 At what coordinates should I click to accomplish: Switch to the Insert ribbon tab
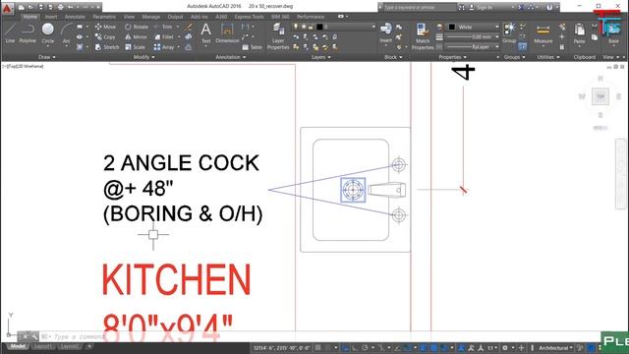tap(50, 17)
